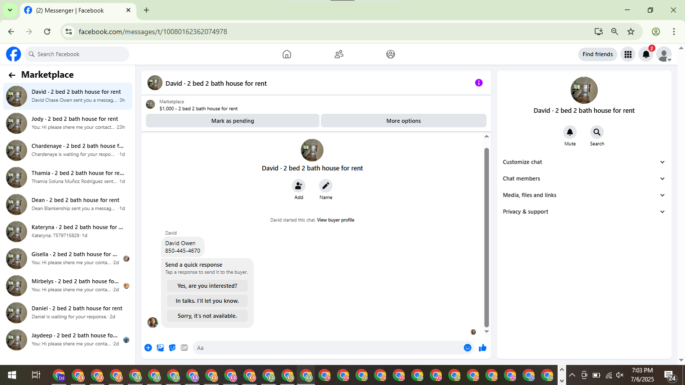Click the Mark as pending button
Screen dimensions: 685x385
click(233, 121)
